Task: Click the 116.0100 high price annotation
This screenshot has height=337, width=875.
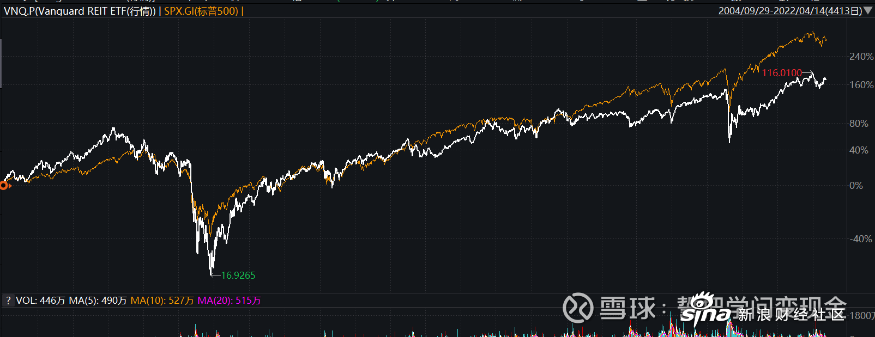Action: tap(782, 73)
